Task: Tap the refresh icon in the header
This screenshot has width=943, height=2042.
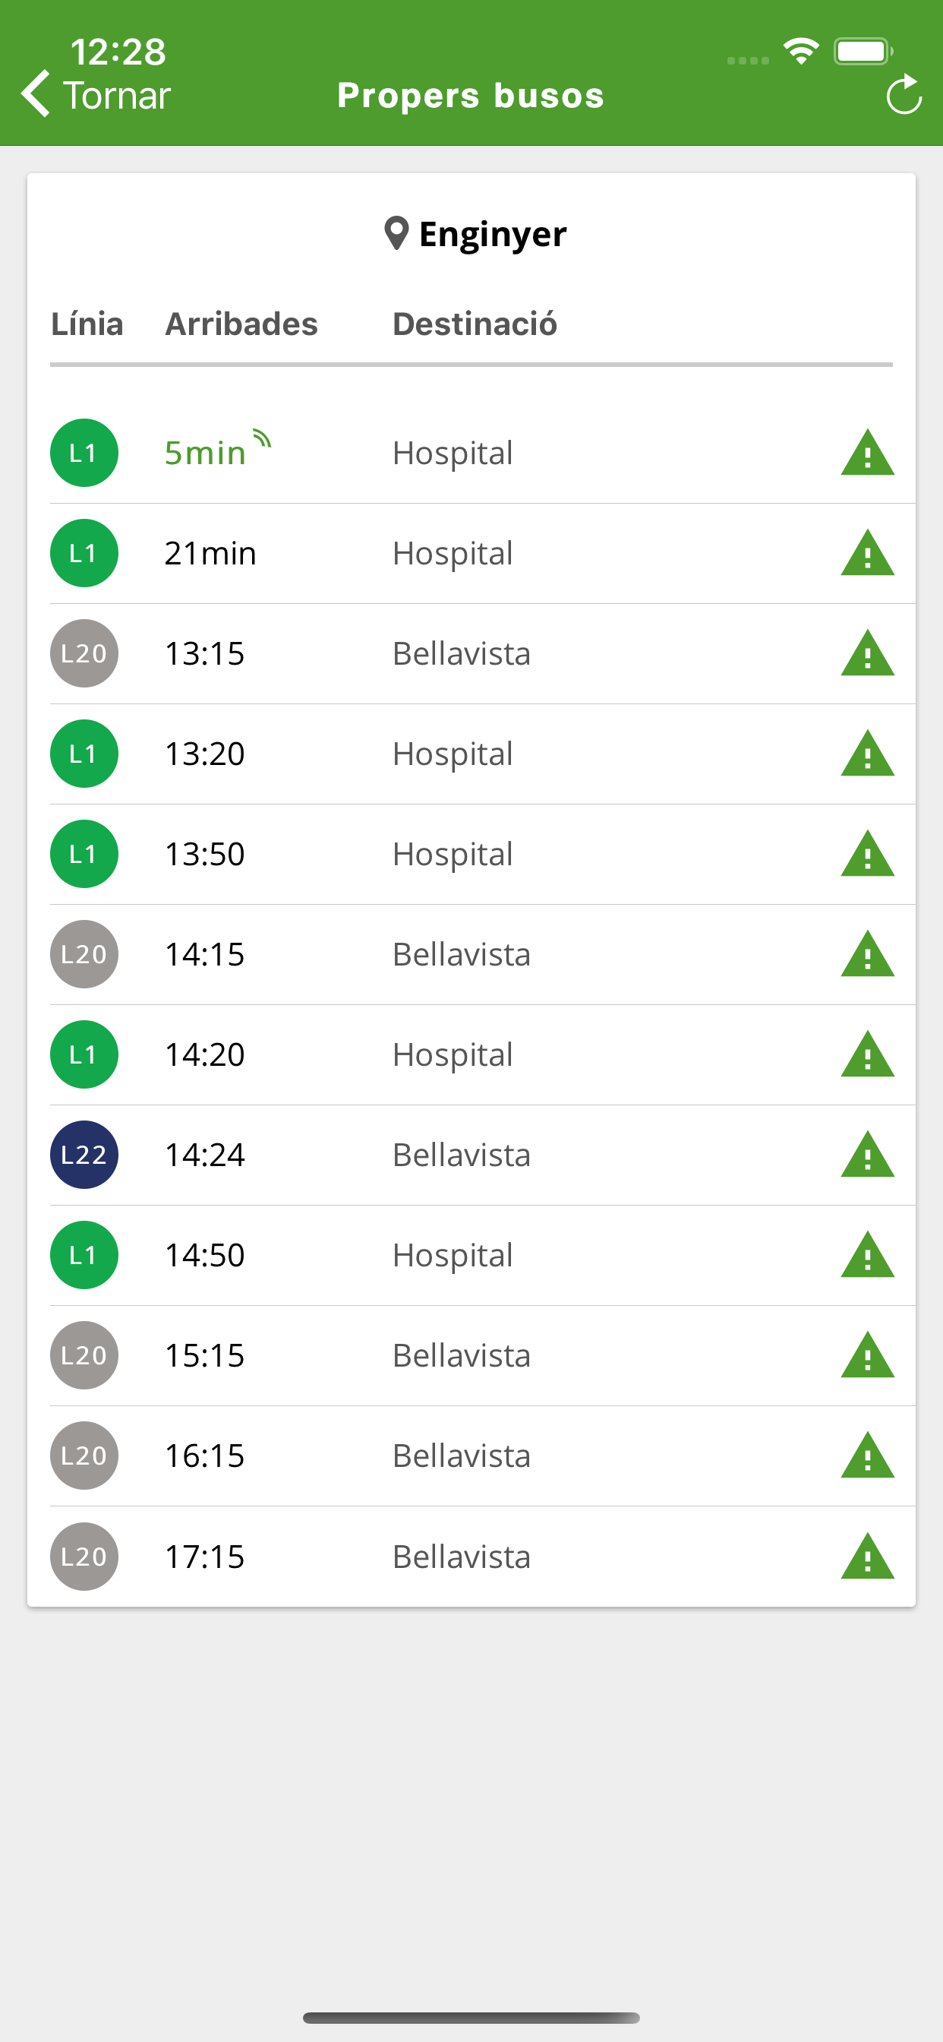Action: tap(904, 95)
